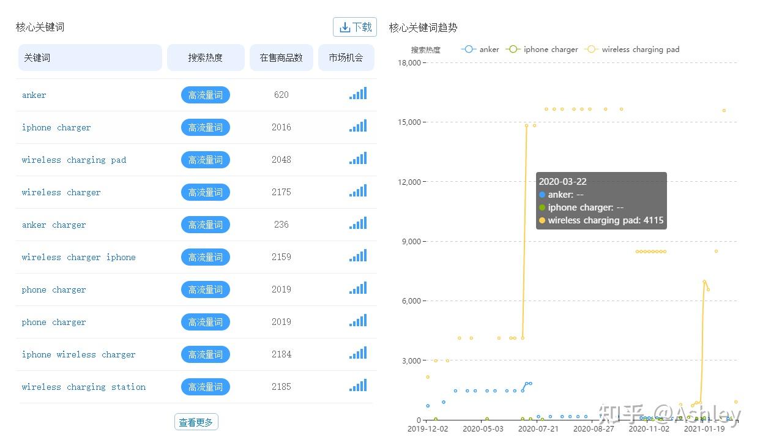The width and height of the screenshot is (760, 448).
Task: Click the 高流量词 badge for anker
Action: [206, 95]
